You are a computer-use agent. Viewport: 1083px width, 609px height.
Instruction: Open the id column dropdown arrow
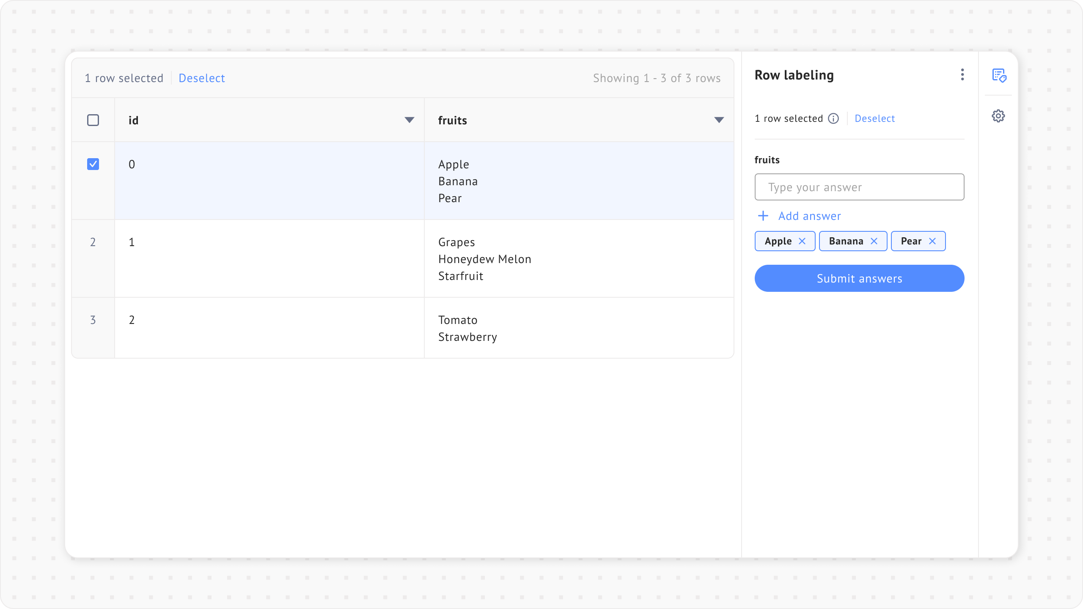click(409, 120)
